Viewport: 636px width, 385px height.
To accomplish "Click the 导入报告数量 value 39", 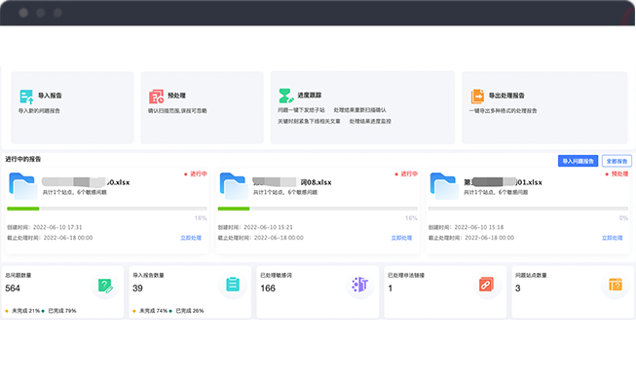I will click(137, 289).
